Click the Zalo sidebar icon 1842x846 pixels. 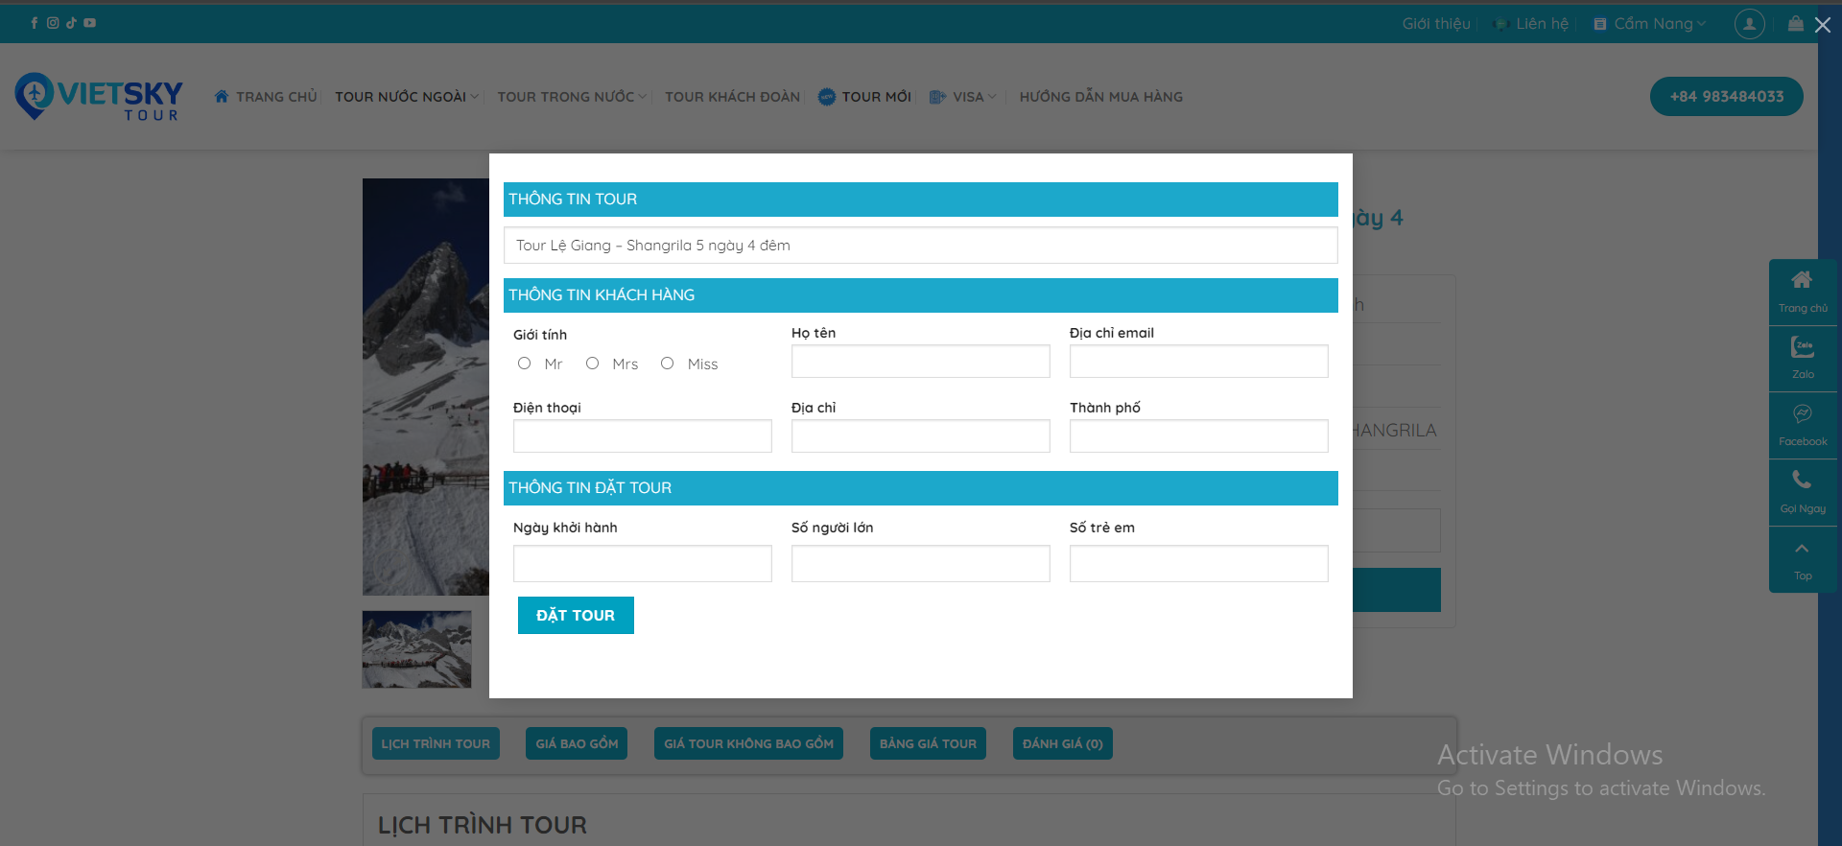(1803, 358)
